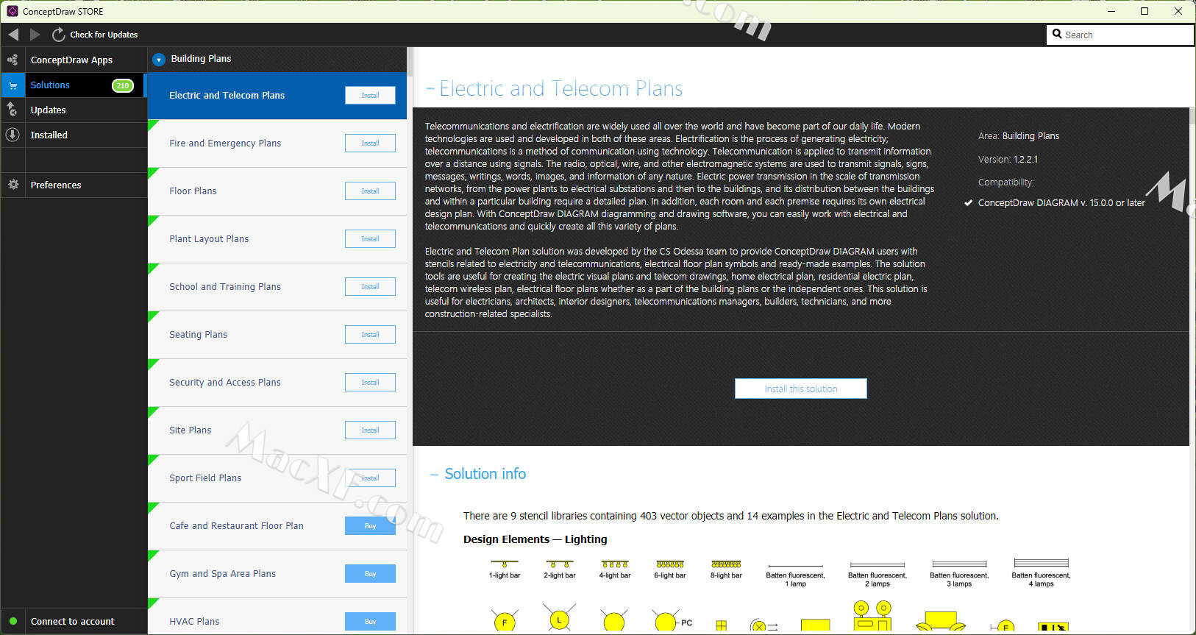Screen dimensions: 1196x635
Task: Click the 8-light bar stencil thumbnail
Action: pyautogui.click(x=726, y=565)
